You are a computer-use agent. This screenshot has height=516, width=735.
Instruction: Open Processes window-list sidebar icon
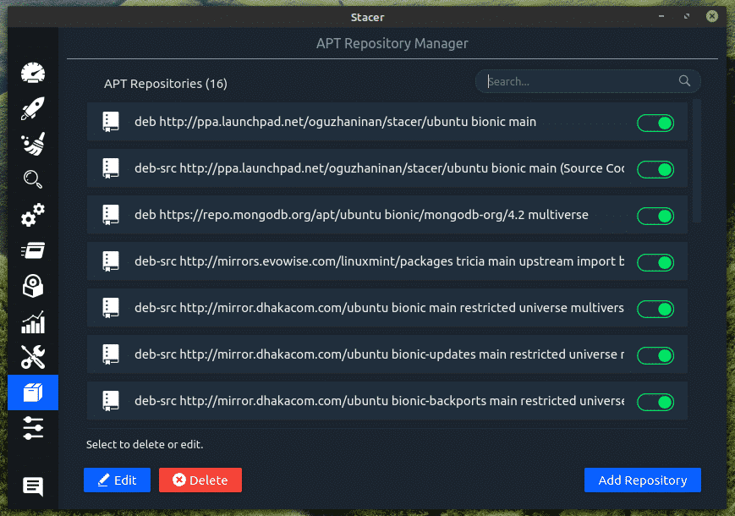tap(33, 250)
